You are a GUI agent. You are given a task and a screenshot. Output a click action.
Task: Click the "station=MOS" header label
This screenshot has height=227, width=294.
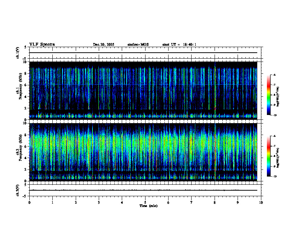(x=138, y=45)
